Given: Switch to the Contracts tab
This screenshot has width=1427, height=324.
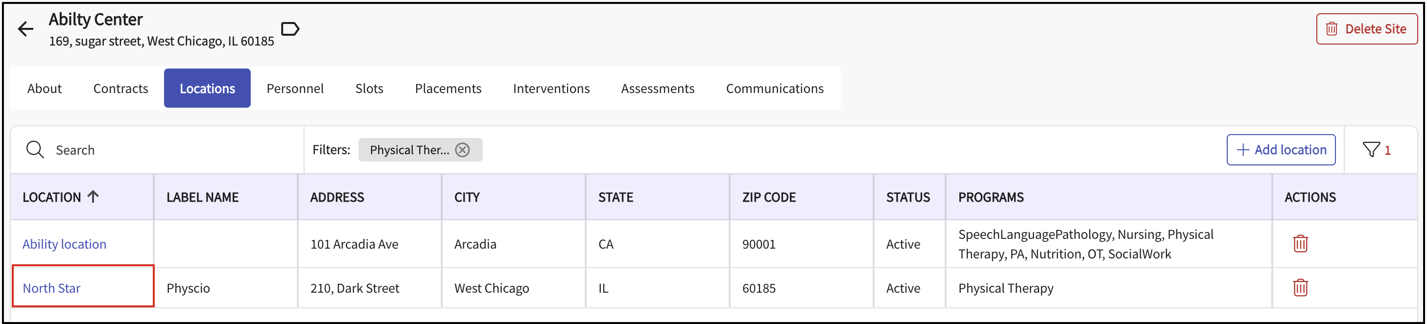Looking at the screenshot, I should 121,89.
